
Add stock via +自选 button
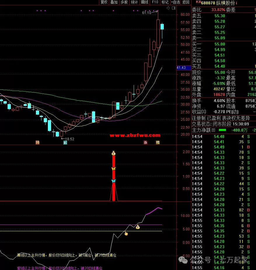(175, 2)
